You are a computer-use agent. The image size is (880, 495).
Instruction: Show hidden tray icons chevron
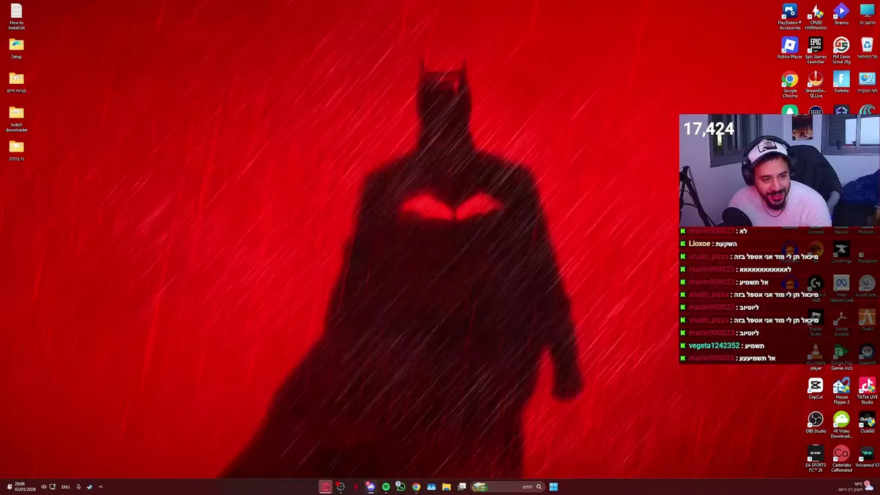[x=100, y=487]
